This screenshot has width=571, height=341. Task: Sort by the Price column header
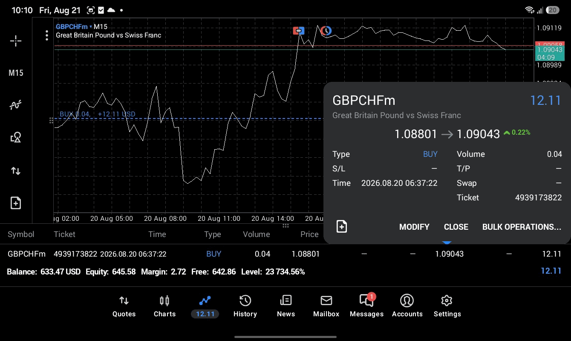tap(309, 234)
